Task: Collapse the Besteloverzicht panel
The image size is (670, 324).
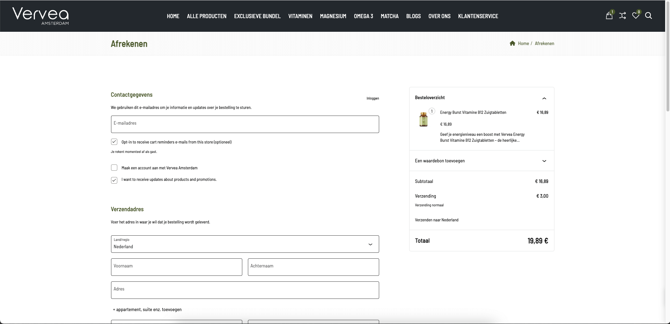Action: coord(544,98)
